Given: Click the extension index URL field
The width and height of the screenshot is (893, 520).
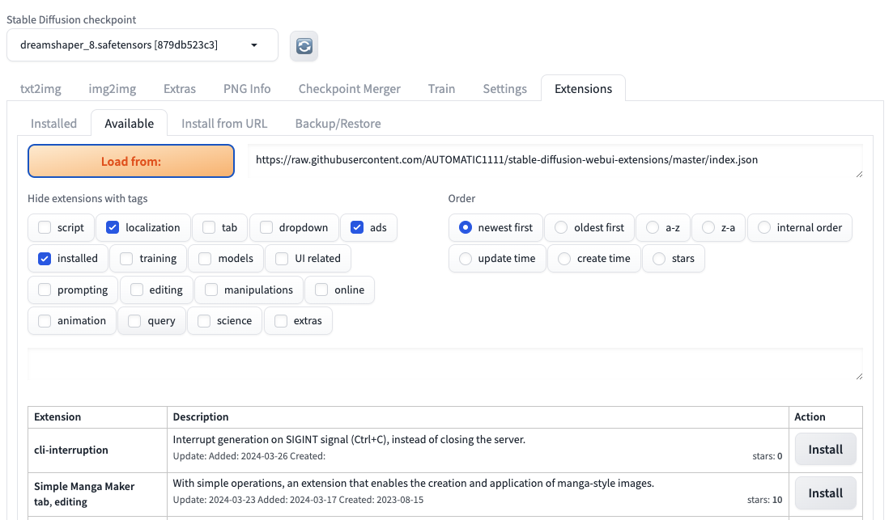Looking at the screenshot, I should pyautogui.click(x=555, y=161).
